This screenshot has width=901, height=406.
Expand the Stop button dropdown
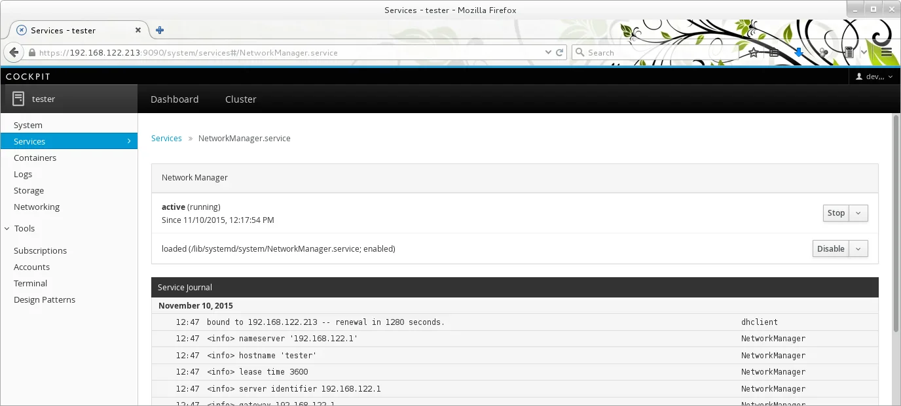[x=858, y=213]
